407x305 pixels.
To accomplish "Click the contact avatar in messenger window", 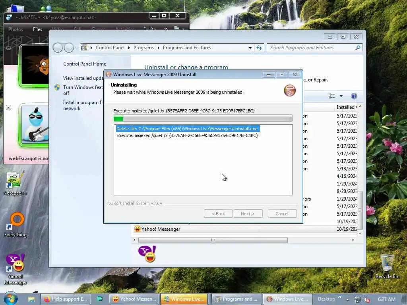I will tap(35, 65).
